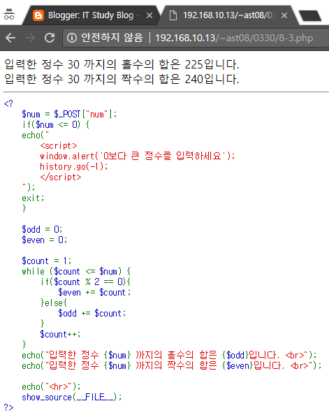Click the '$count++;' line
The width and height of the screenshot is (329, 415).
[x=60, y=334]
